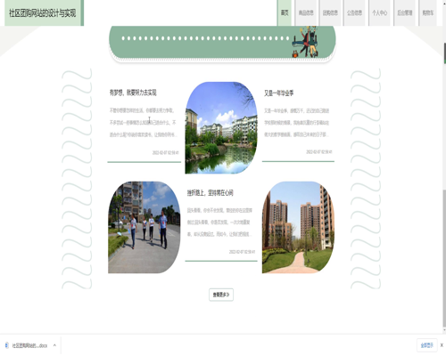Click the date under 又是一年毕业季 article
Viewport: 446px width, 356px height.
pos(319,152)
